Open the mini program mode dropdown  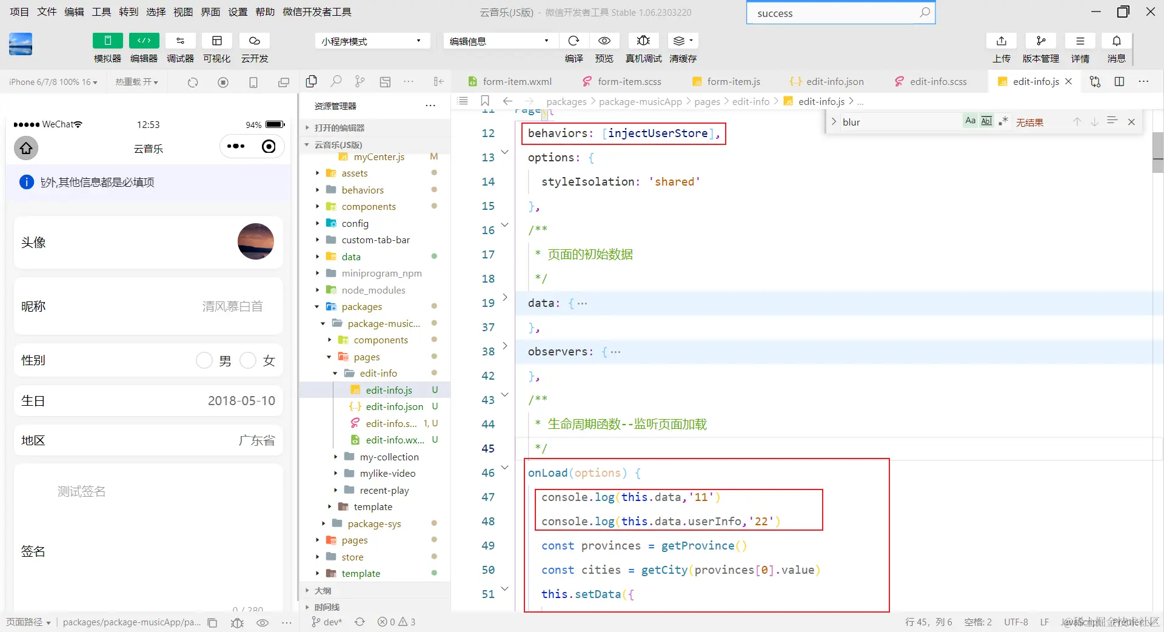pos(372,41)
